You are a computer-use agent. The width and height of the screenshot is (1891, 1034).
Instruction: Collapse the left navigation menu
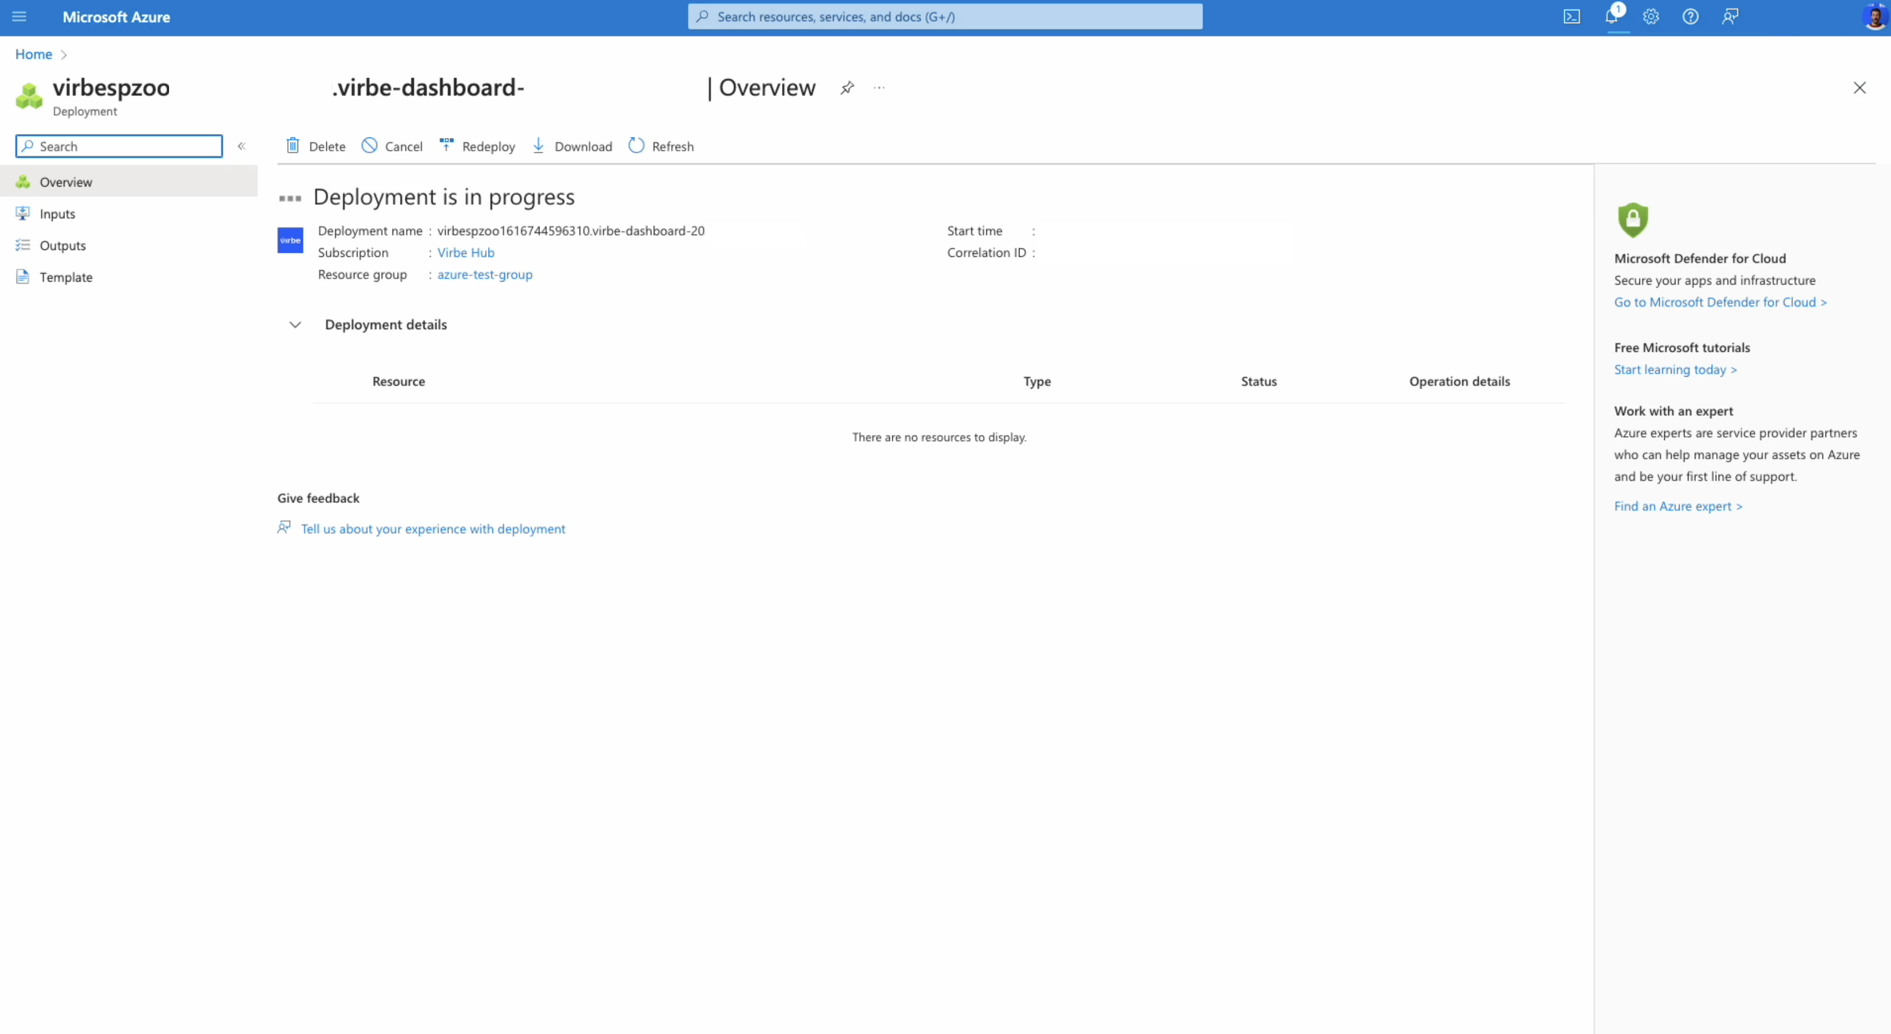coord(241,146)
